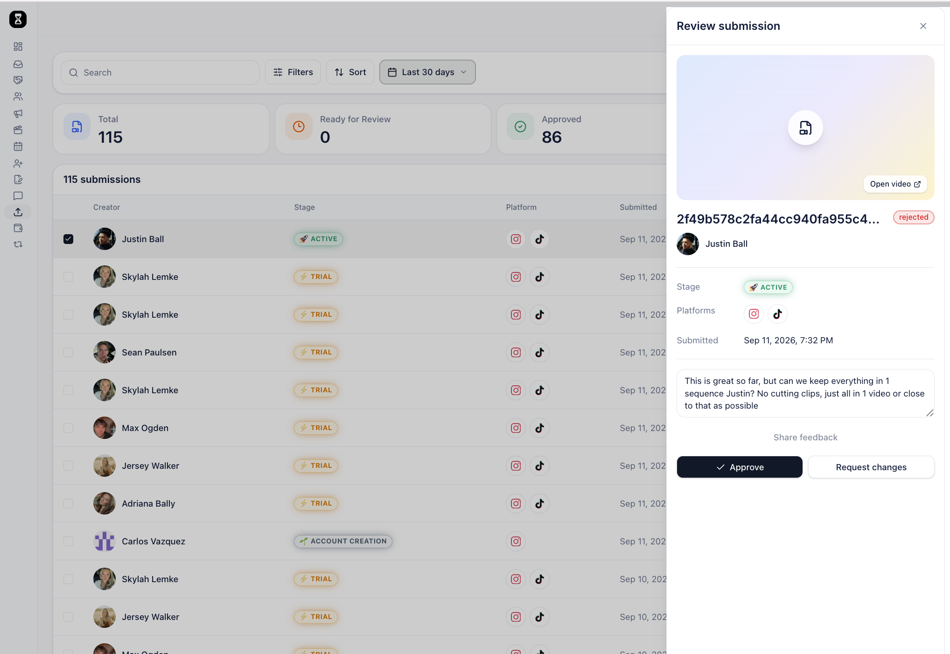Open the calendar icon in sidebar
The image size is (950, 654).
tap(18, 146)
